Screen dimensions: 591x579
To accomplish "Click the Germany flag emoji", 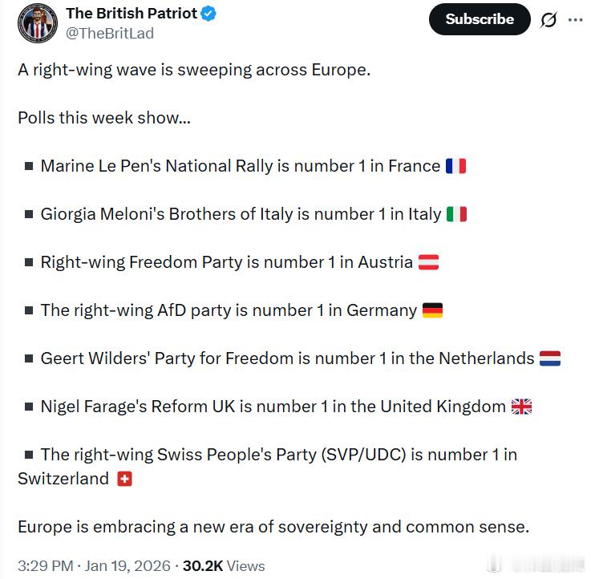I will (432, 310).
